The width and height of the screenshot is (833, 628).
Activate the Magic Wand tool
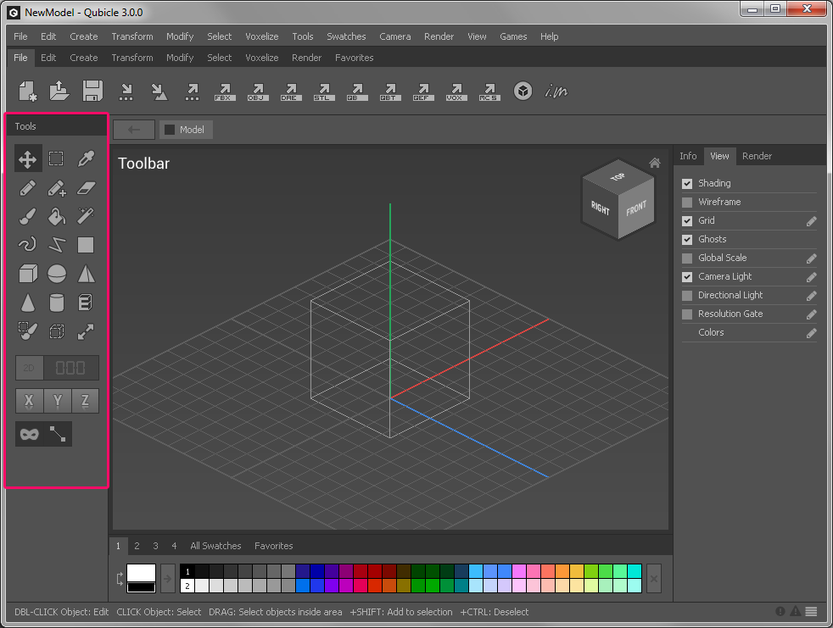(86, 217)
